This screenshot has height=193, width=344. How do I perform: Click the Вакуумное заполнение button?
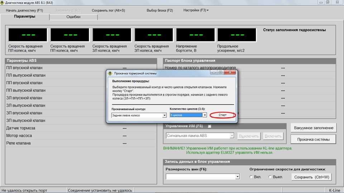click(x=314, y=128)
